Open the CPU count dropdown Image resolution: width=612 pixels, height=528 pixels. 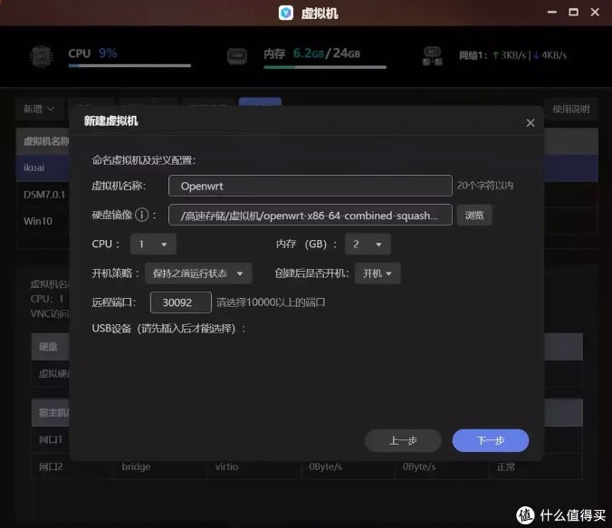click(x=153, y=245)
